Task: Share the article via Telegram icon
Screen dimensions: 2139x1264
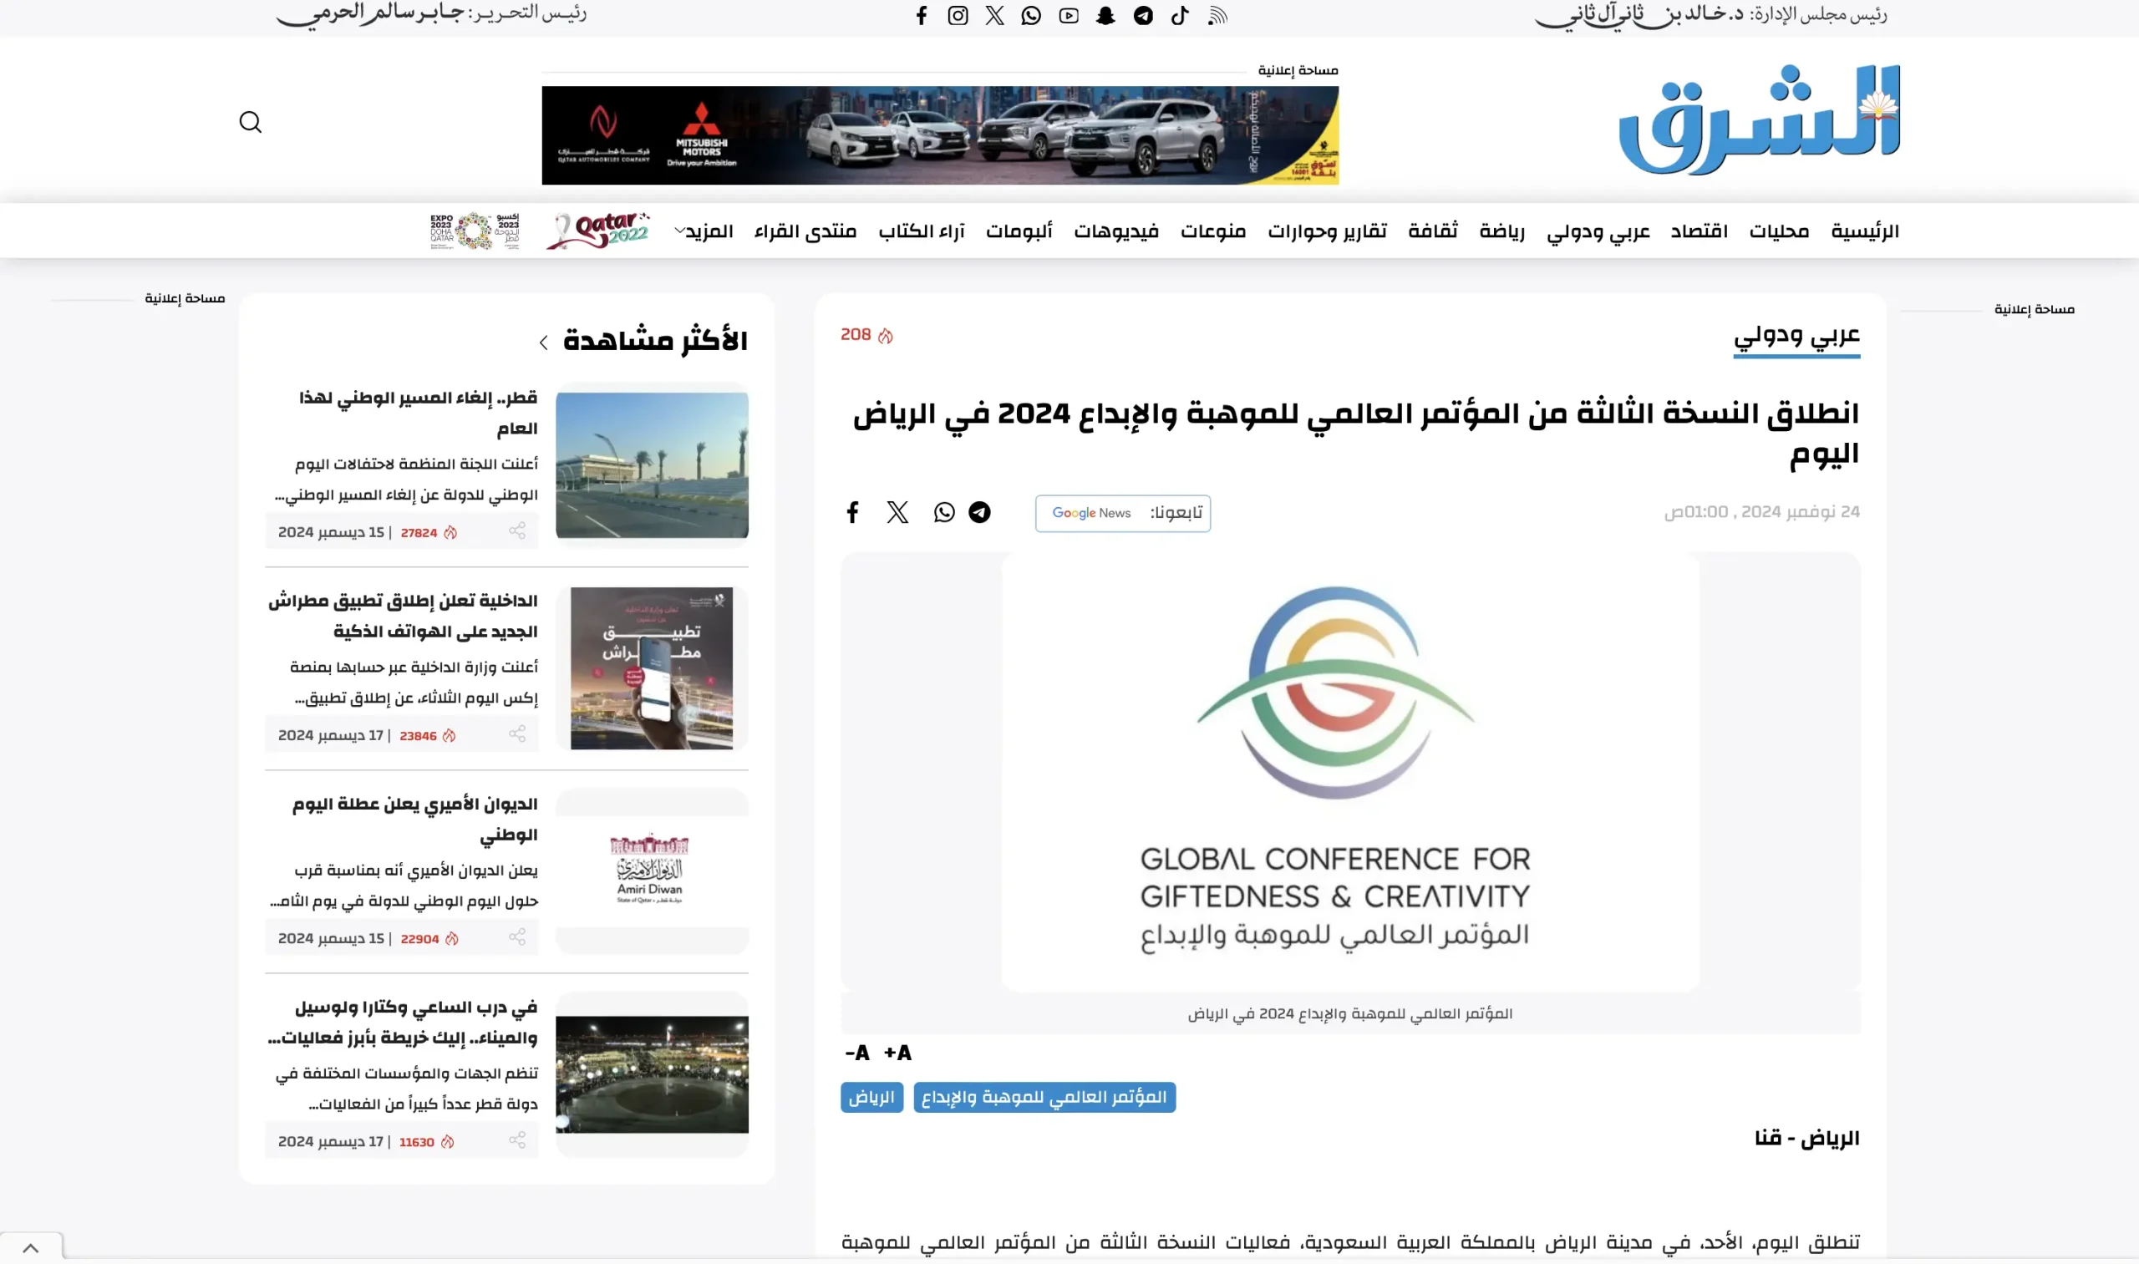Action: coord(979,512)
